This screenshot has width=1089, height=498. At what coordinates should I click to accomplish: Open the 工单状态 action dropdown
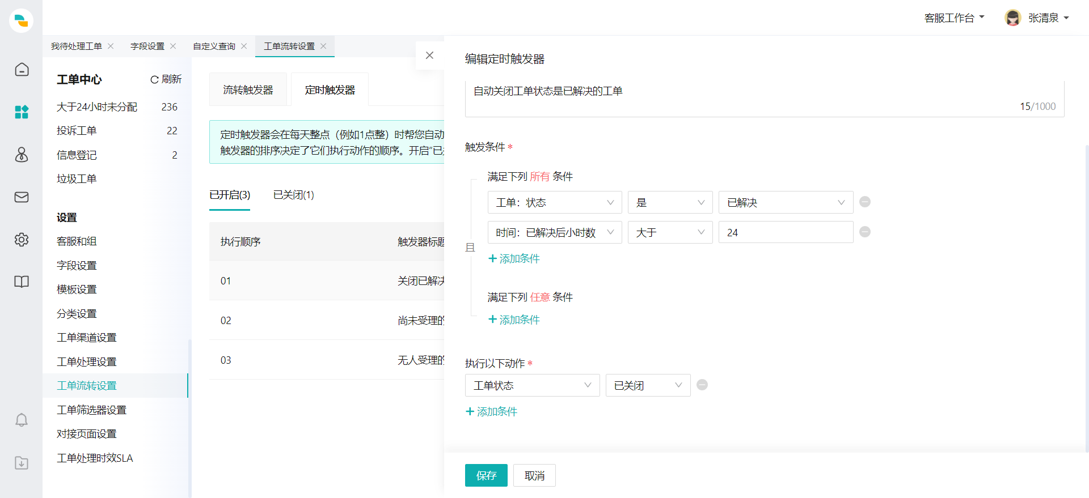[x=532, y=385]
